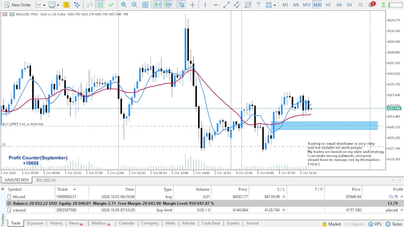The width and height of the screenshot is (404, 227).
Task: Switch chart to line chart
Action: [x=111, y=5]
